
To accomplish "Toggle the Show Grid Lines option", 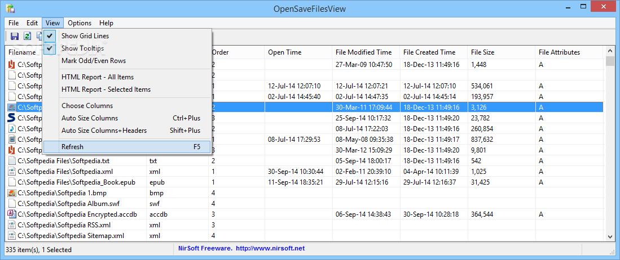I will click(127, 35).
